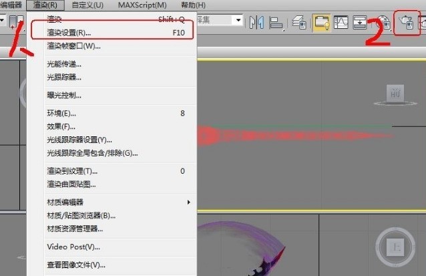Expand the named selection sets dropdown arrow
Image resolution: width=426 pixels, height=276 pixels.
238,21
